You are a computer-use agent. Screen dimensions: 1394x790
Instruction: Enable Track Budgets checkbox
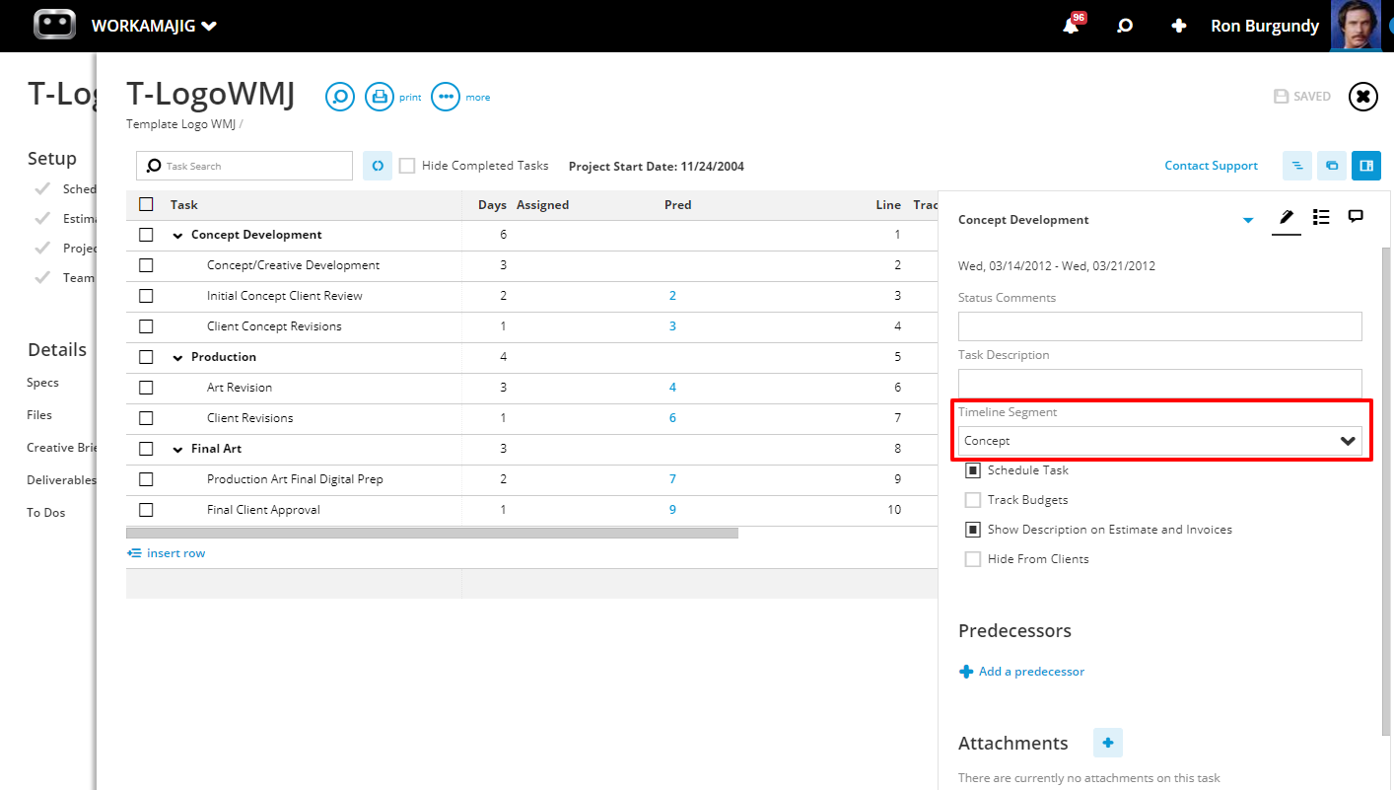pos(973,500)
